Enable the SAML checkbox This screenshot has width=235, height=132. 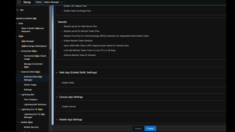59,82
